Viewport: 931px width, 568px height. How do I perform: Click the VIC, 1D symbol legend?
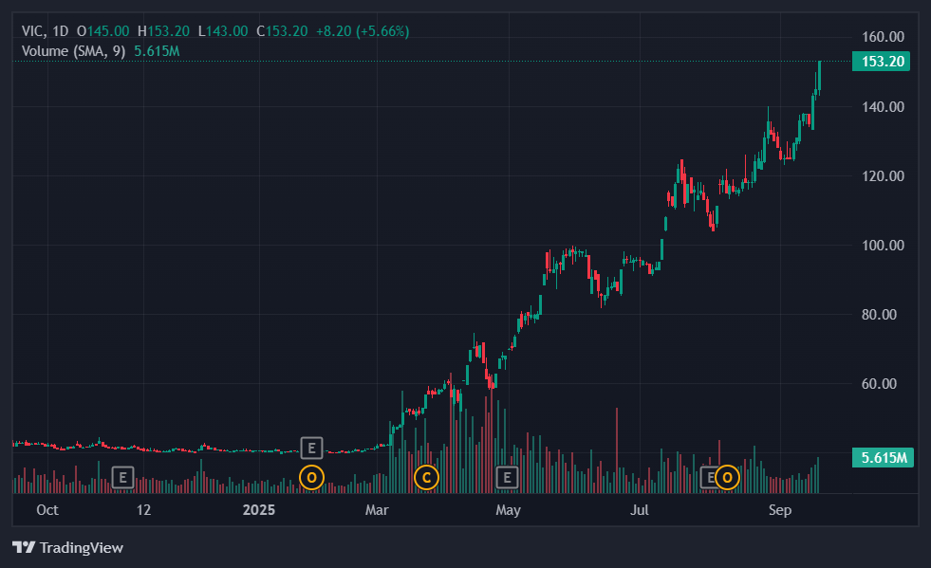tap(46, 31)
